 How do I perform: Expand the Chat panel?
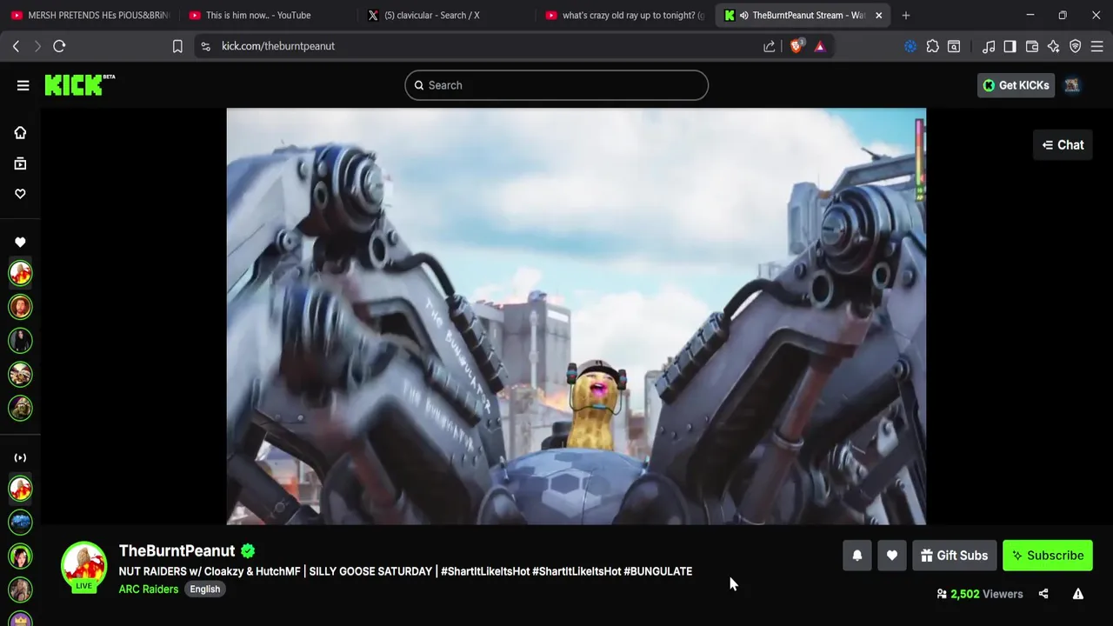pyautogui.click(x=1063, y=145)
